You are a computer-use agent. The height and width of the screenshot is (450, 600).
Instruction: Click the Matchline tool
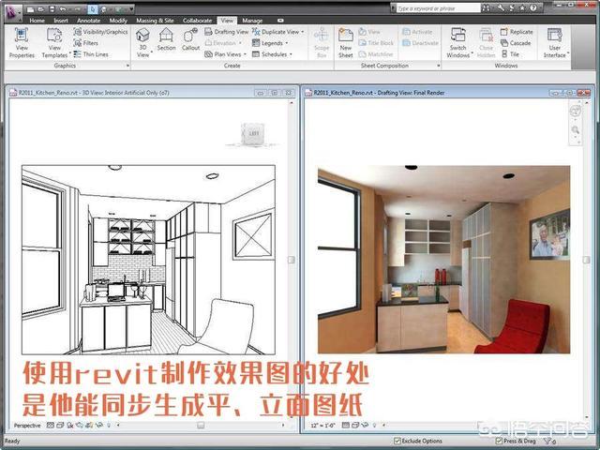[x=376, y=54]
